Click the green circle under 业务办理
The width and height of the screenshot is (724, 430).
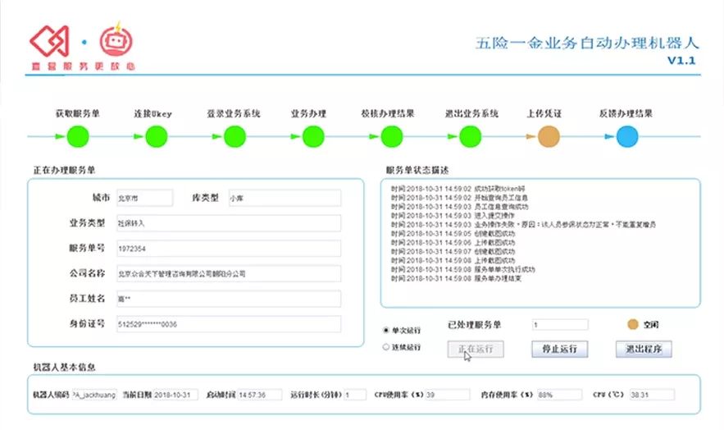[x=313, y=137]
